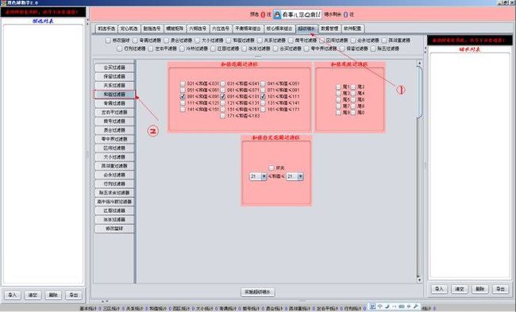Click 导入 under the left preselection list
516x312 pixels.
(x=12, y=295)
